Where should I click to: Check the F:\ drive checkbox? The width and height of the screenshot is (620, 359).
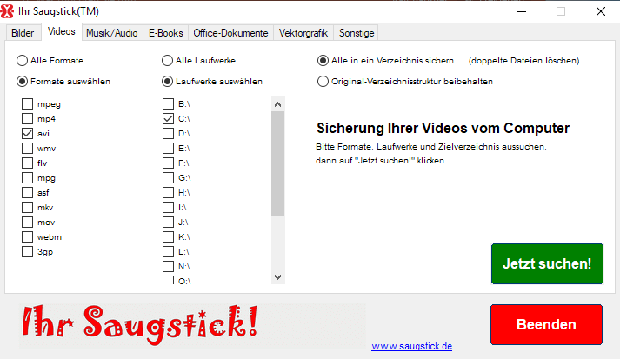click(169, 163)
